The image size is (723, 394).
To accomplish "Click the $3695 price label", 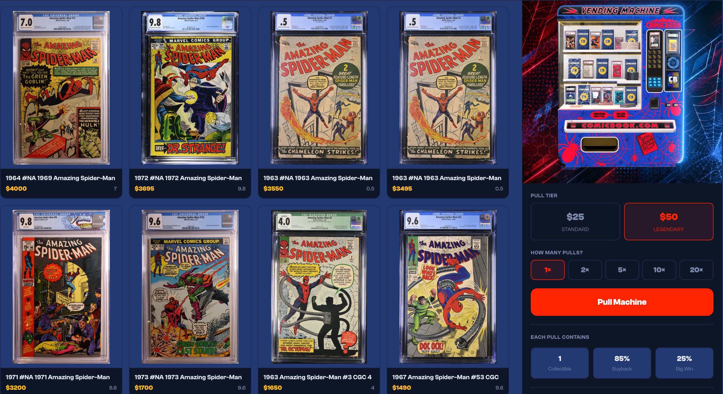I will [x=144, y=189].
